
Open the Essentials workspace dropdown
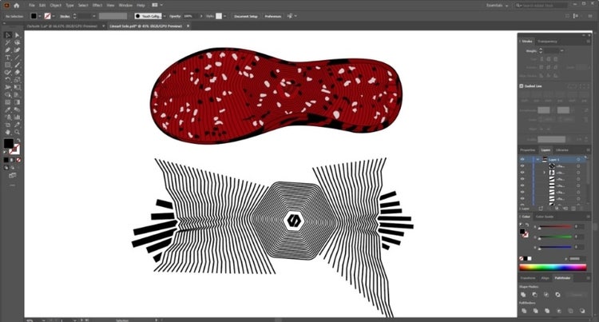pyautogui.click(x=498, y=6)
